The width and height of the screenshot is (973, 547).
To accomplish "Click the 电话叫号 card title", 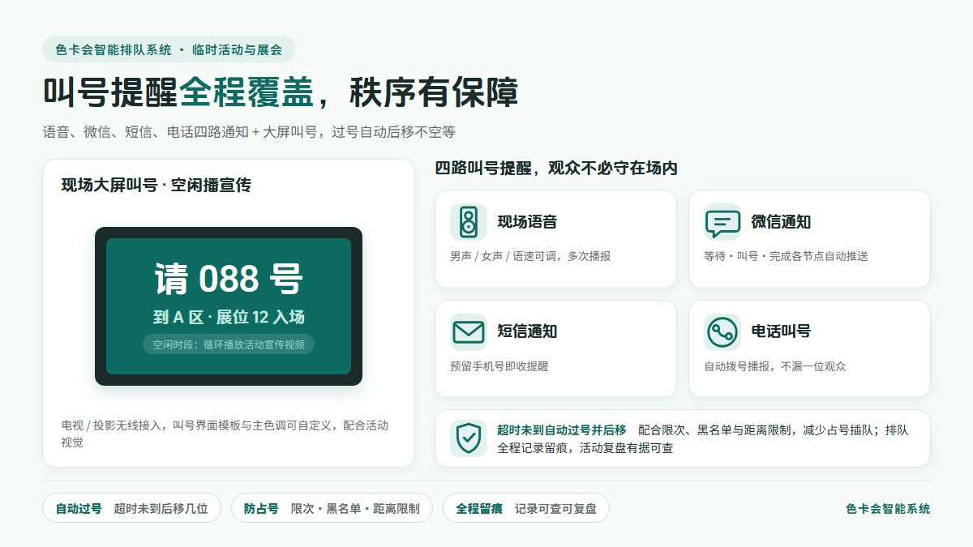I will [781, 331].
